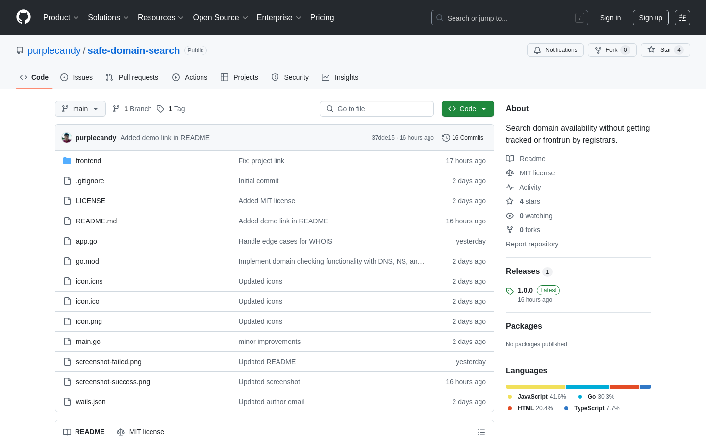Click the JavaScript 41.6% language entry
This screenshot has width=706, height=441.
click(x=537, y=397)
